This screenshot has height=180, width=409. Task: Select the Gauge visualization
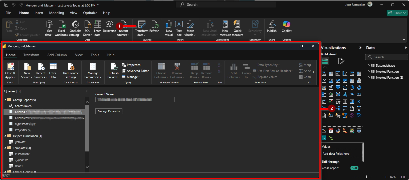tap(352, 94)
